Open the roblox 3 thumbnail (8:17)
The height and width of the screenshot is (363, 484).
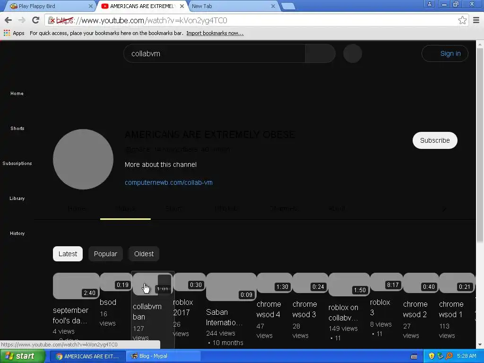click(x=387, y=282)
